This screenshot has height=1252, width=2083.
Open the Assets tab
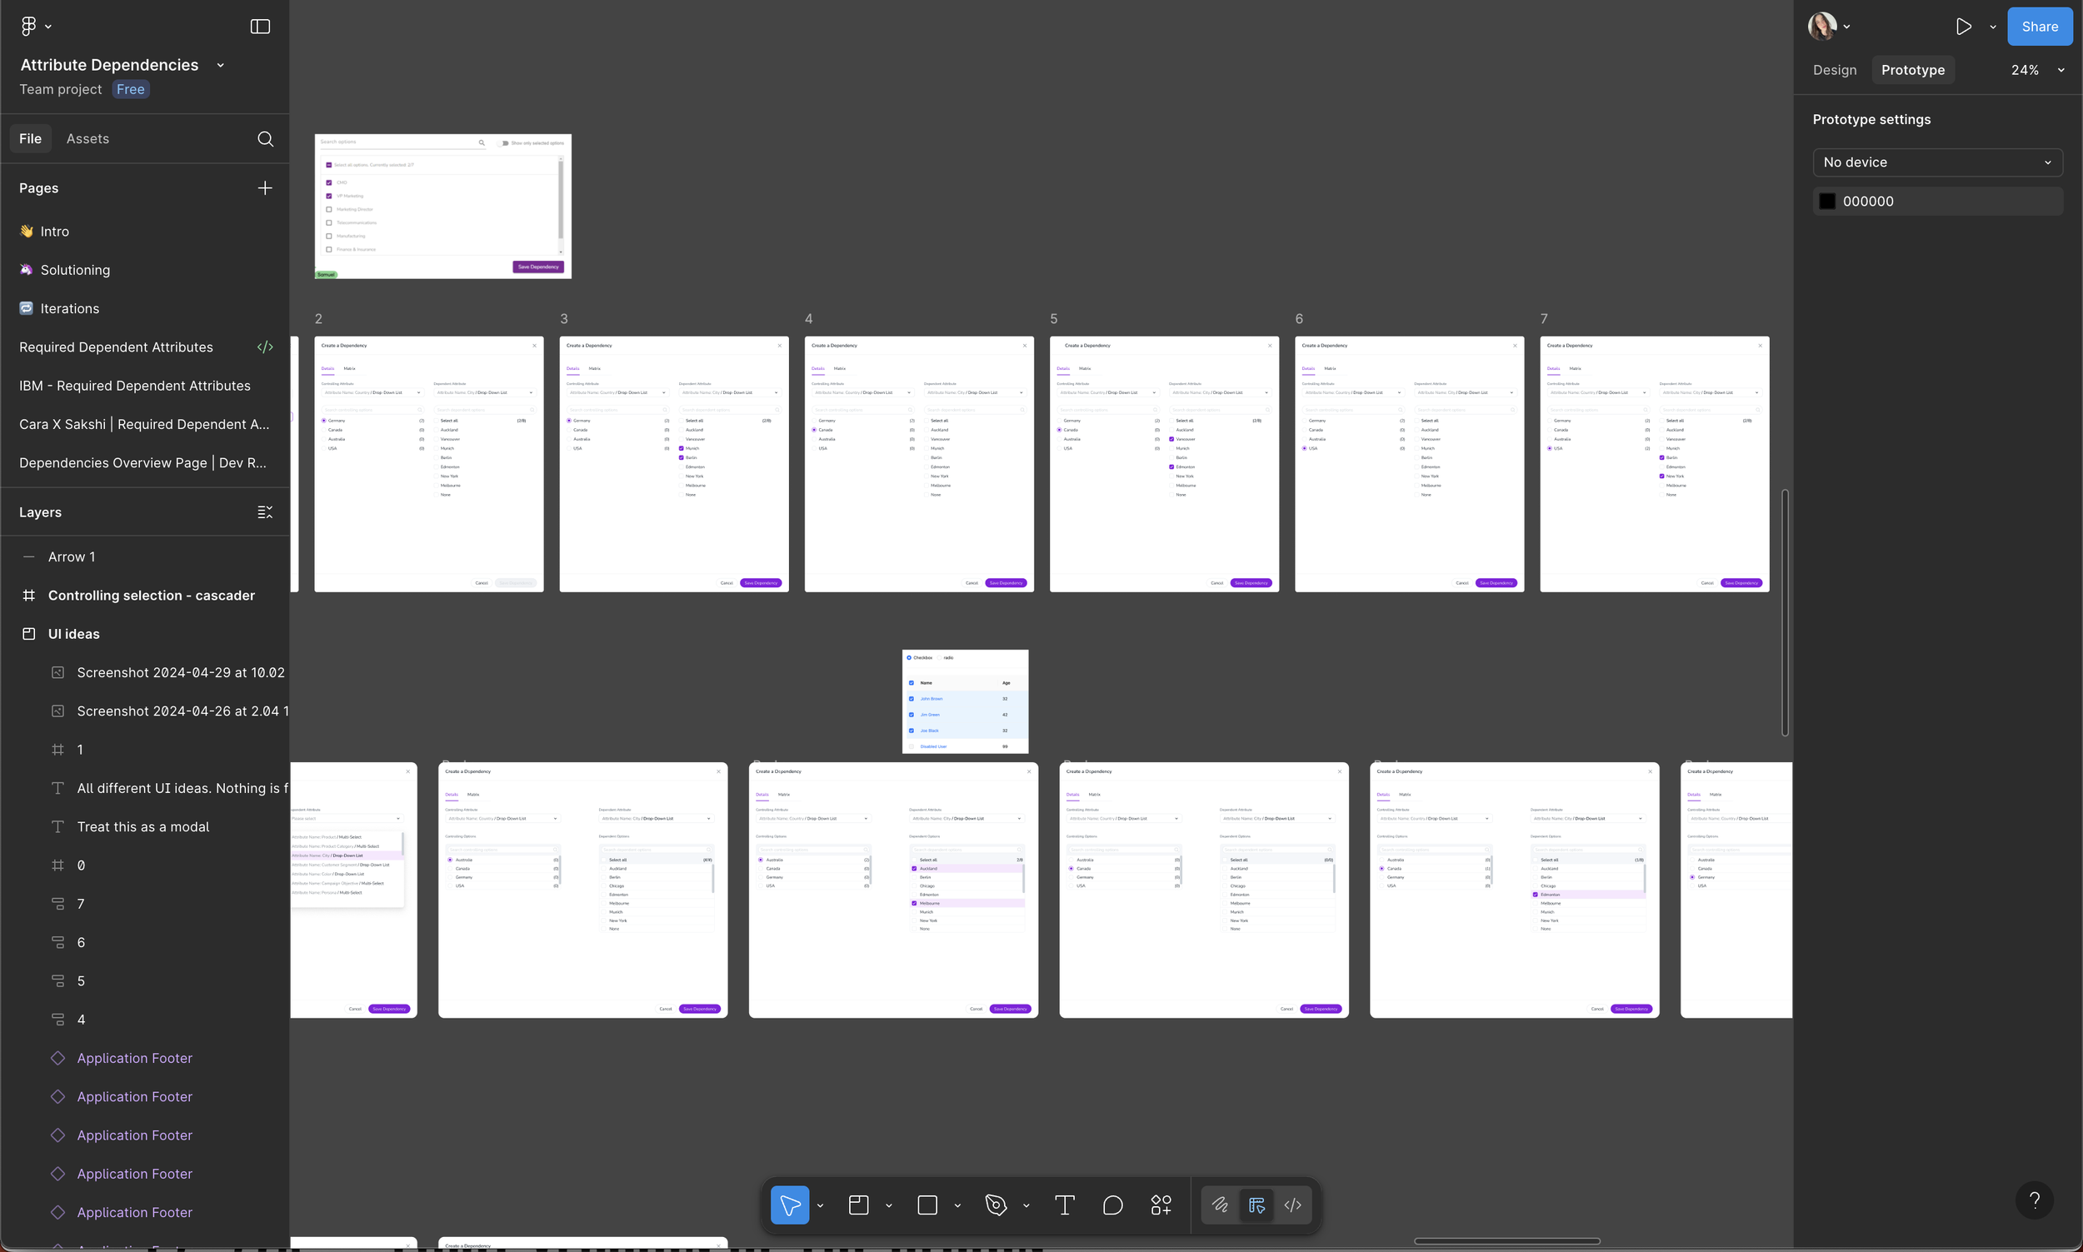click(87, 138)
